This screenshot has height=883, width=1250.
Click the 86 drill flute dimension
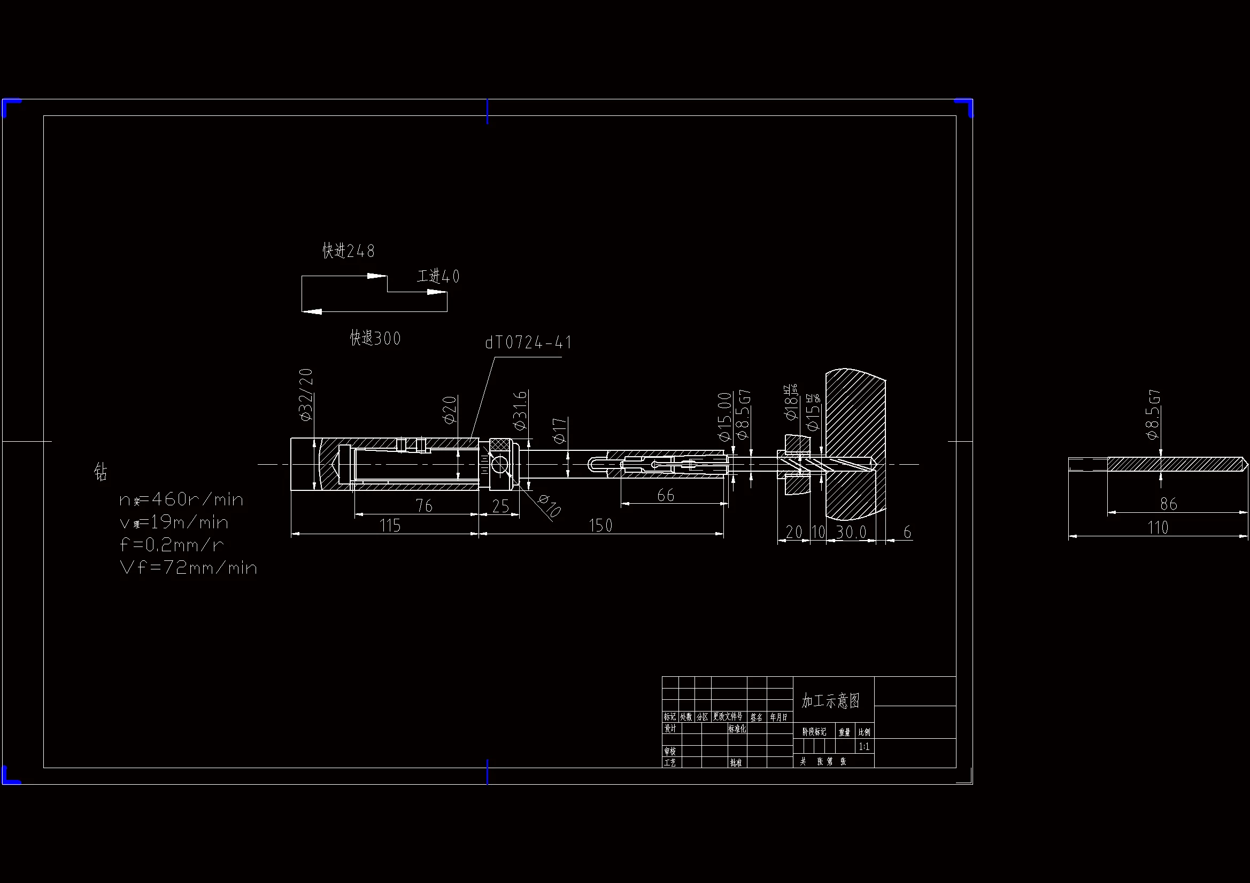(1168, 504)
